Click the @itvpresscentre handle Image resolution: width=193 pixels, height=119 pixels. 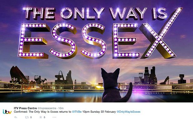(47, 108)
